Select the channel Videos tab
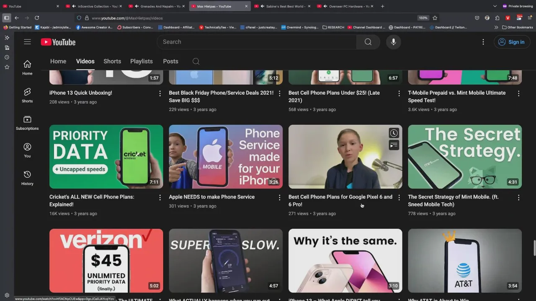536x301 pixels. point(85,61)
